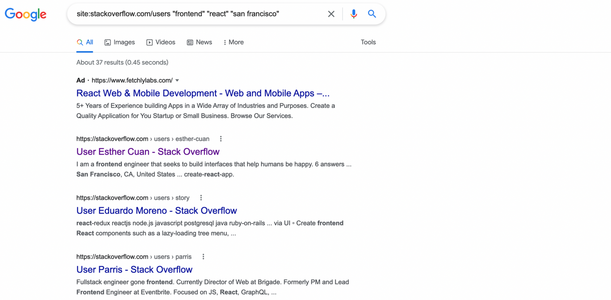Clear the search query with the X icon
Screen dimensions: 611x300
[331, 14]
